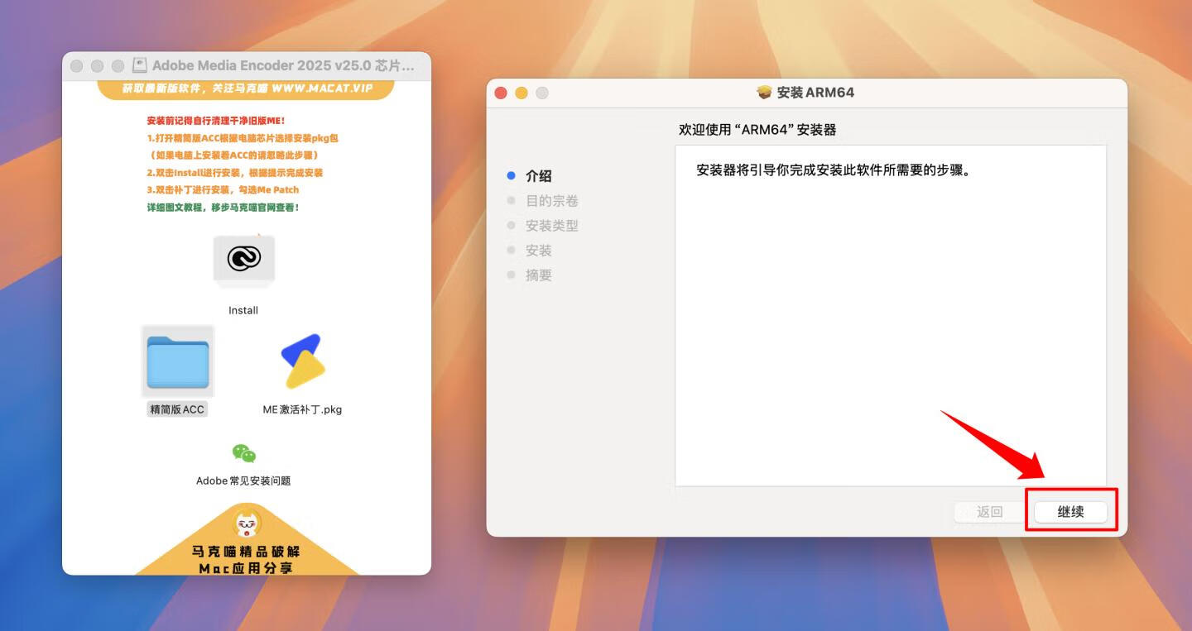Click 继续 to continue the installer
The image size is (1192, 631).
pyautogui.click(x=1071, y=512)
